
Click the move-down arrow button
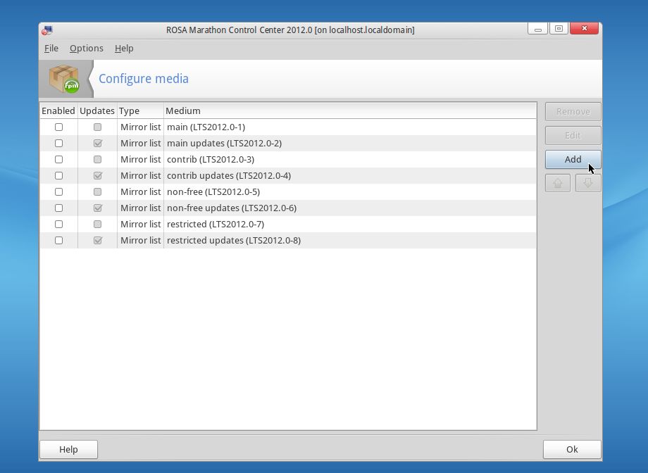point(588,183)
